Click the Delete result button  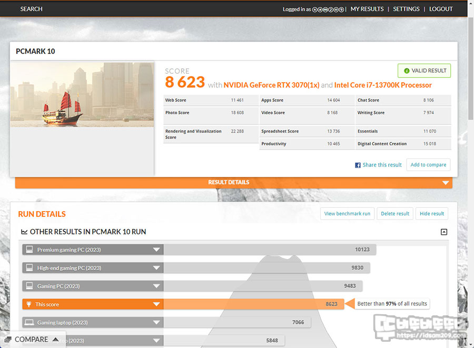coord(395,214)
